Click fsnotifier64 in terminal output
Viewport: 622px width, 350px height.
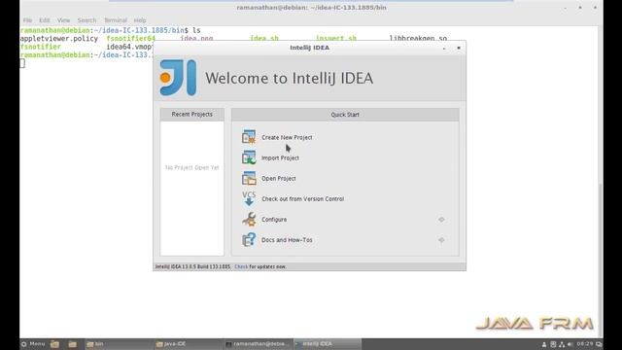(131, 39)
